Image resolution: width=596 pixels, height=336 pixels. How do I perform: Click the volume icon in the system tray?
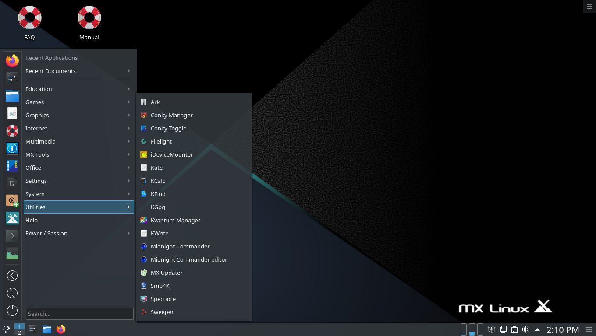pyautogui.click(x=526, y=329)
